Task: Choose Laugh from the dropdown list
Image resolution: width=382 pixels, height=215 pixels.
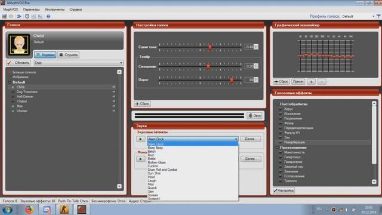Action: [152, 180]
